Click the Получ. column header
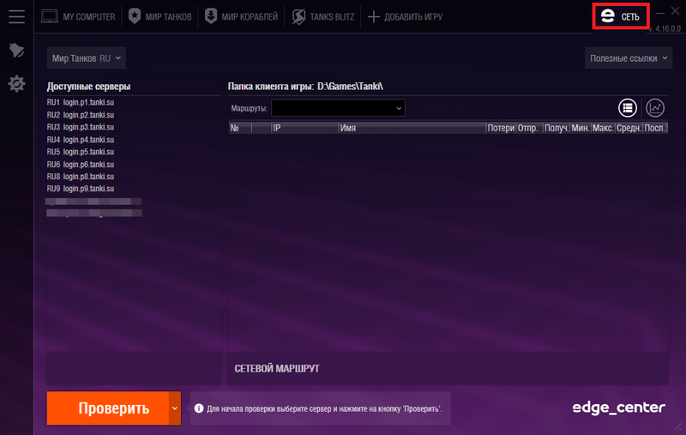This screenshot has width=686, height=435. tap(557, 128)
